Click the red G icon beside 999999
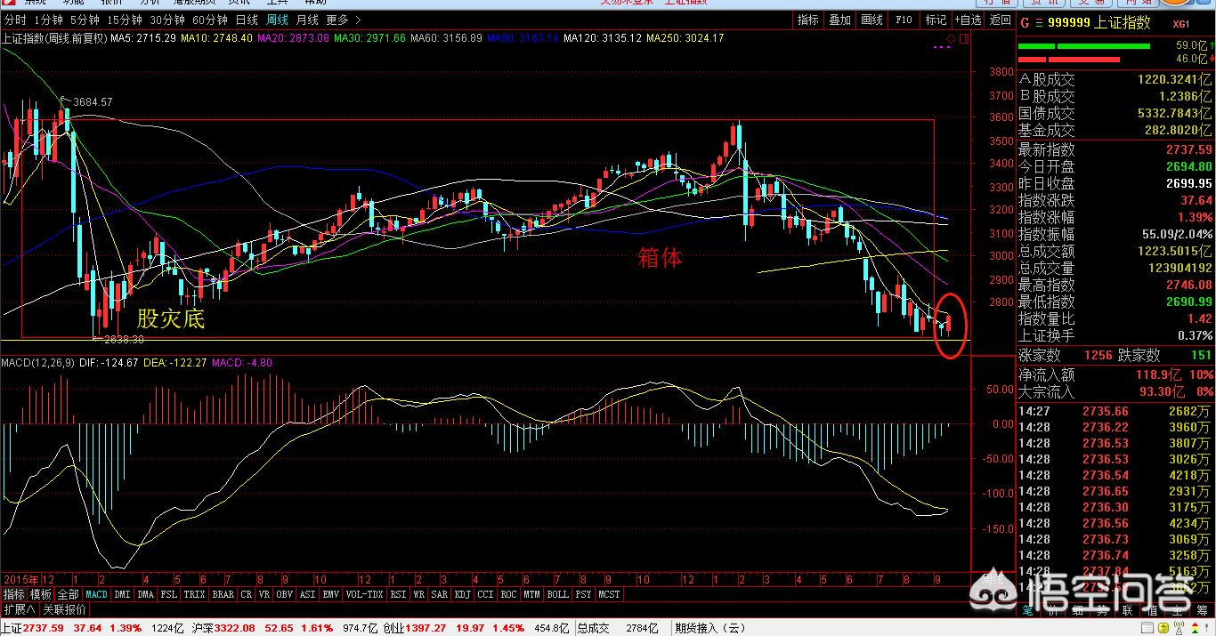Image resolution: width=1216 pixels, height=636 pixels. [1025, 23]
